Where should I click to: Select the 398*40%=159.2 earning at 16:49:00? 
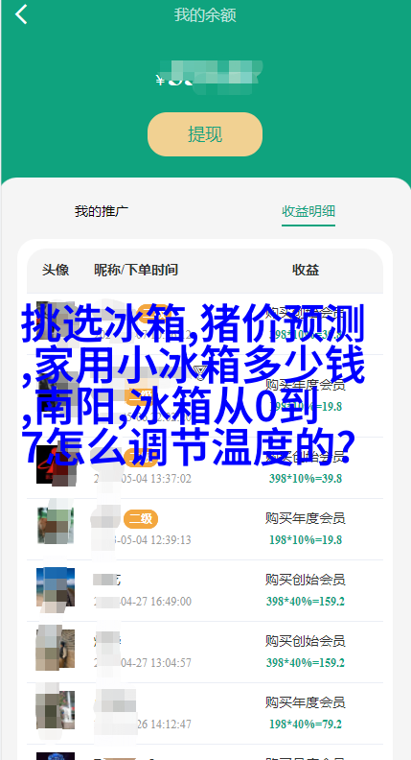(306, 602)
